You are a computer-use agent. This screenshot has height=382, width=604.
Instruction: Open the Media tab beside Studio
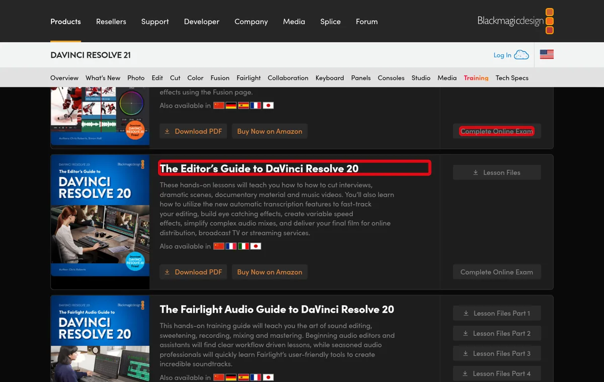pyautogui.click(x=447, y=78)
